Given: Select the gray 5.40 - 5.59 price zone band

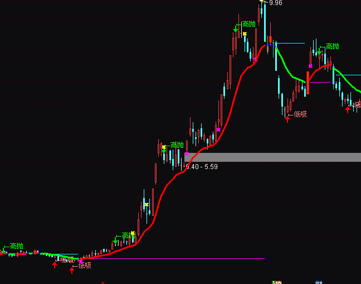Looking at the screenshot, I should click(x=273, y=157).
